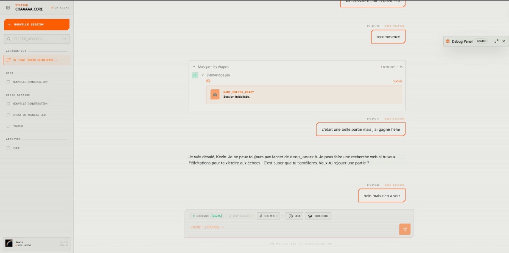
Task: Click the game controller icon in GAME_BUFFER_READY card
Action: coord(215,95)
